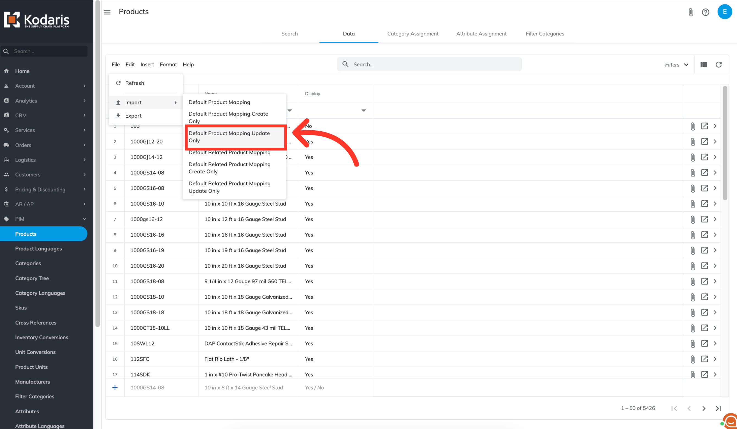The width and height of the screenshot is (737, 429).
Task: Open the help question mark icon
Action: [x=705, y=12]
